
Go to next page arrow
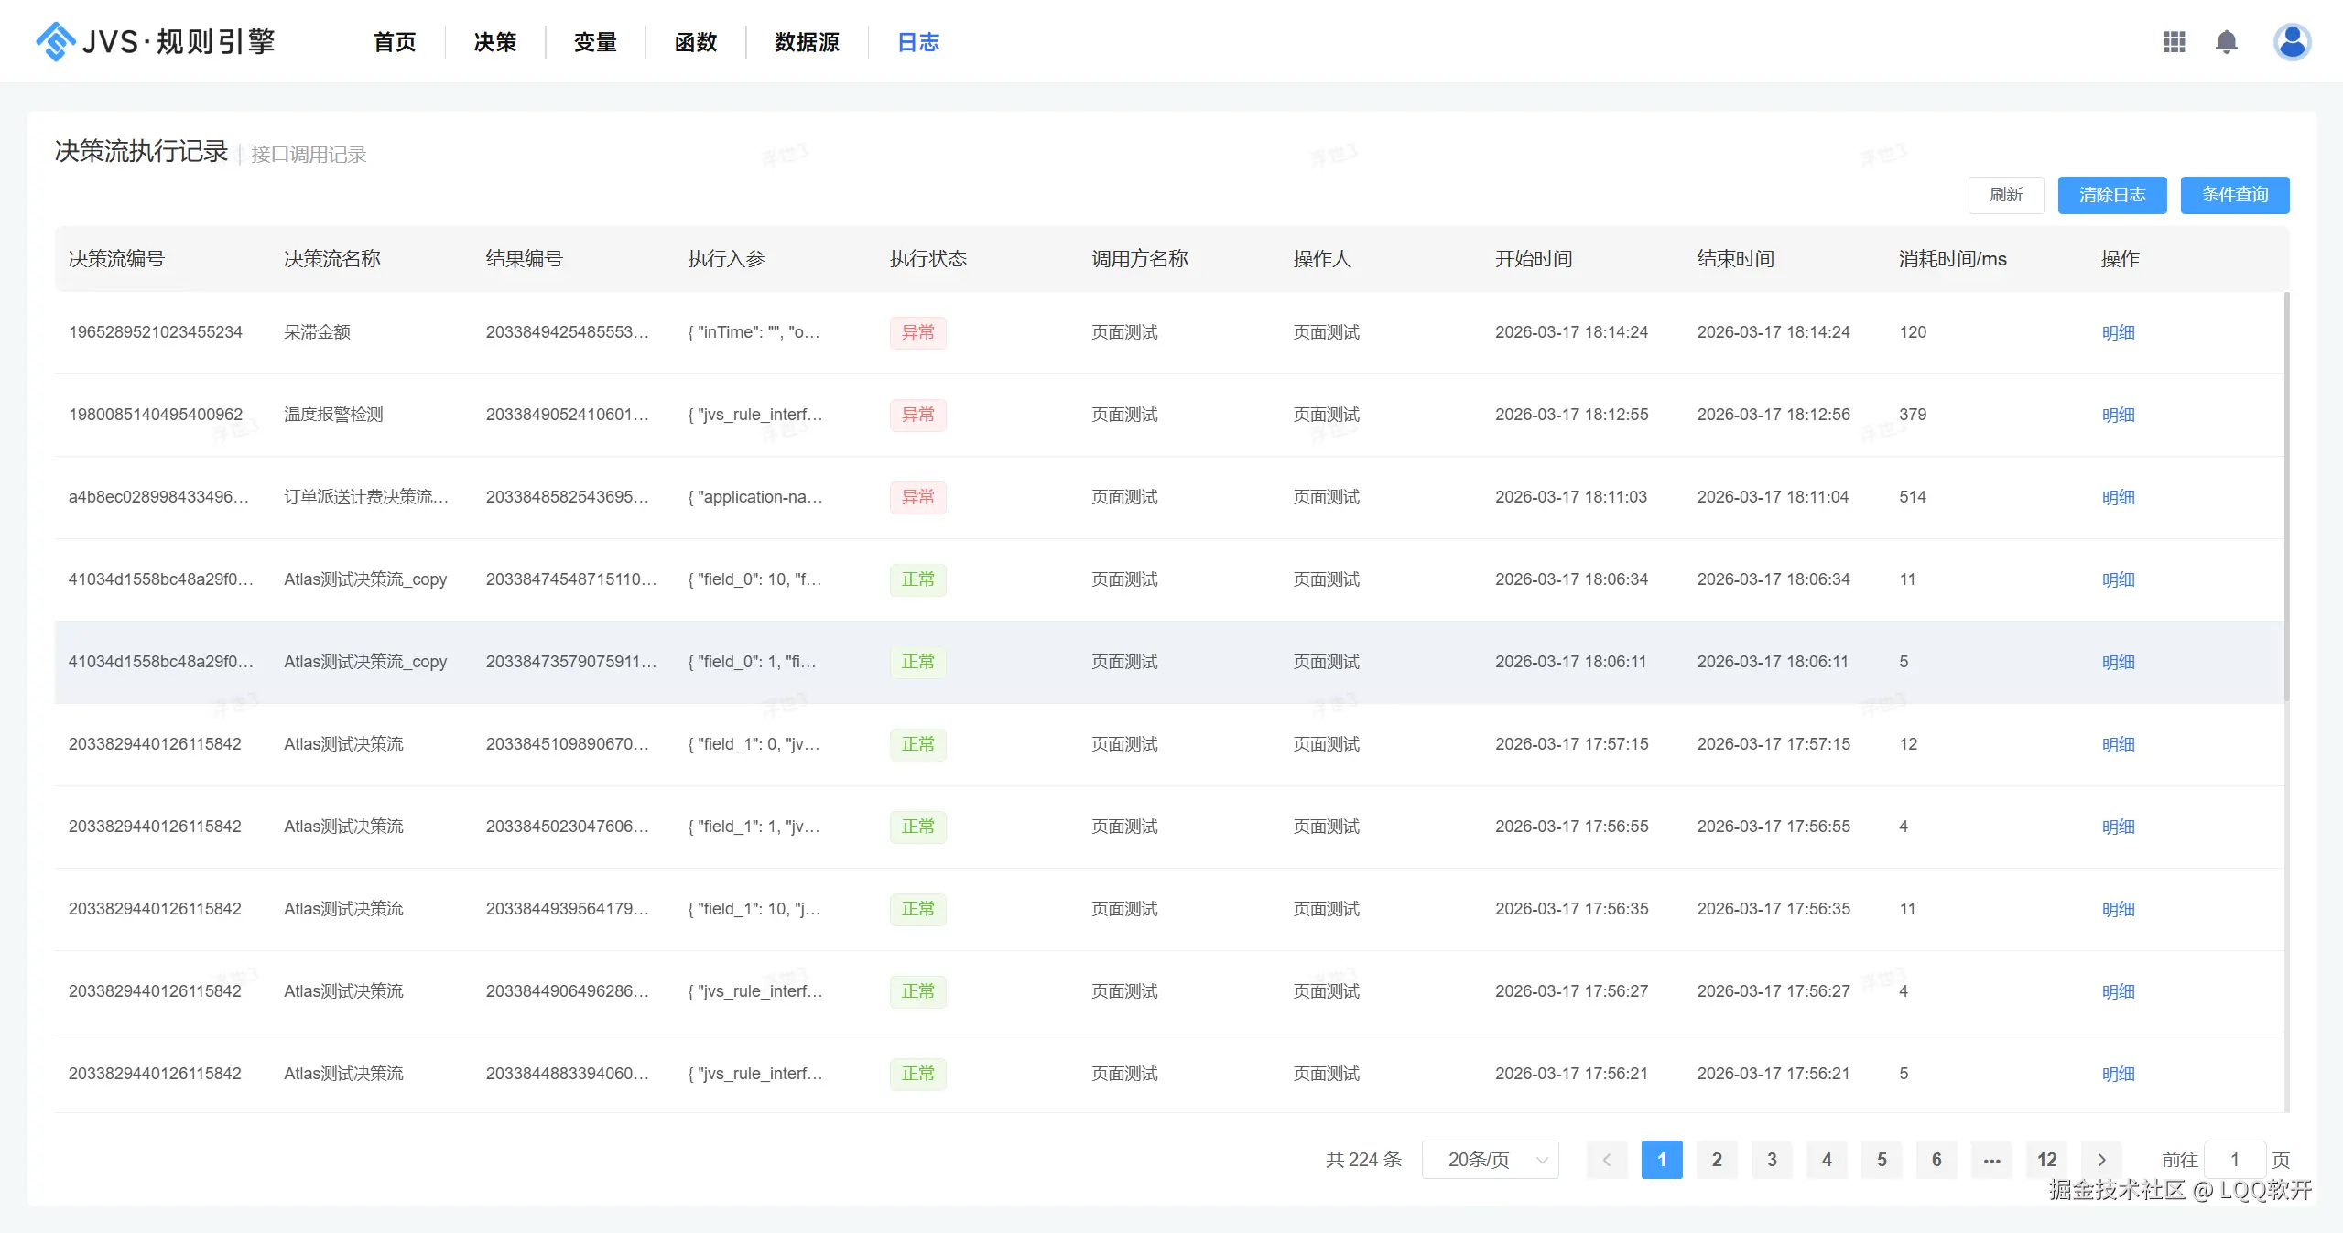pos(2101,1160)
